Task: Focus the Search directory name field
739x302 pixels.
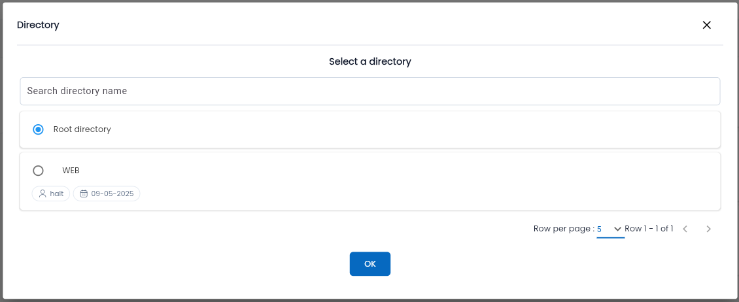Action: coord(370,91)
